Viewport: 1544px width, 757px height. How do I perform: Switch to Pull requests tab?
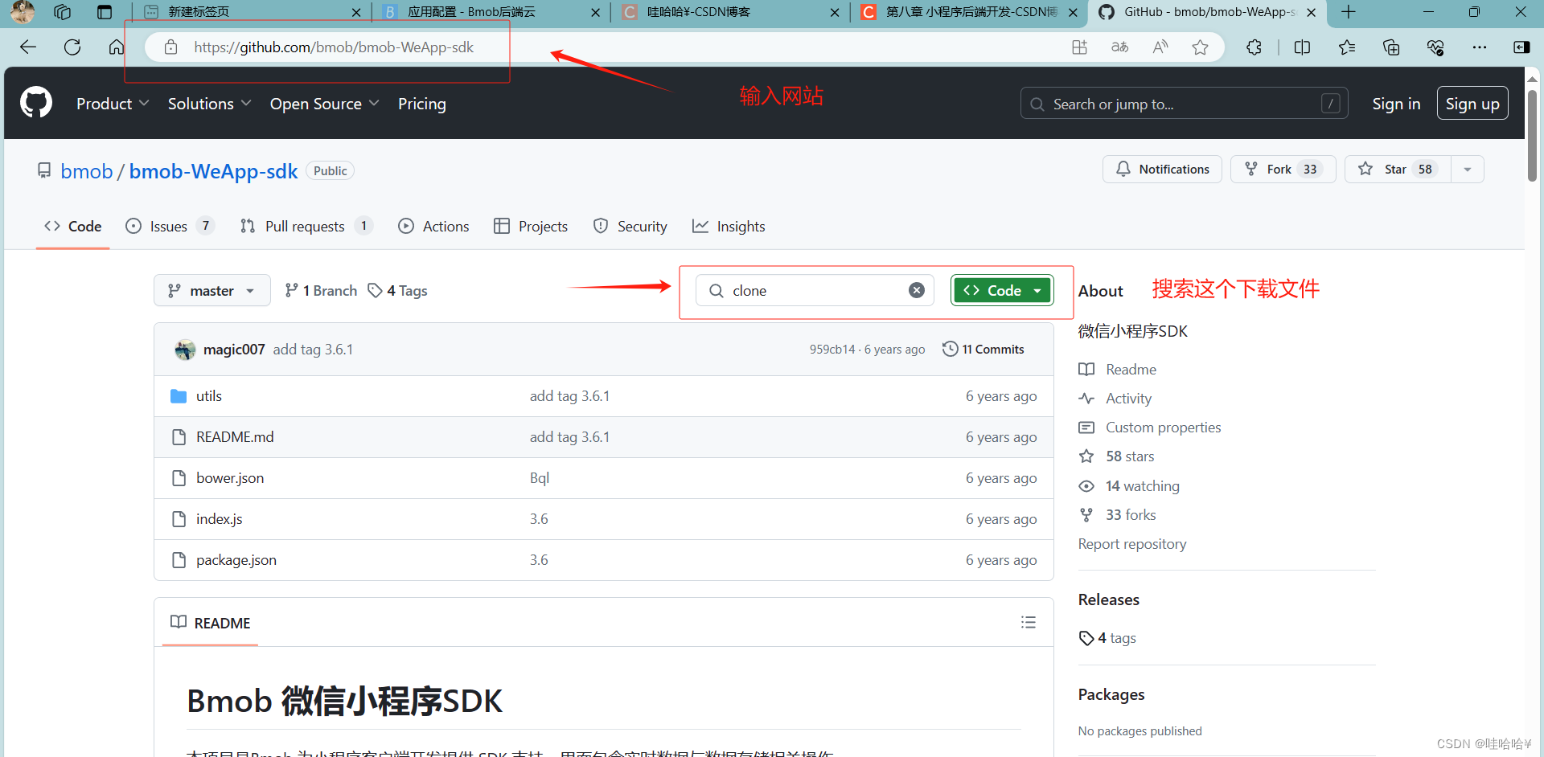pyautogui.click(x=306, y=226)
